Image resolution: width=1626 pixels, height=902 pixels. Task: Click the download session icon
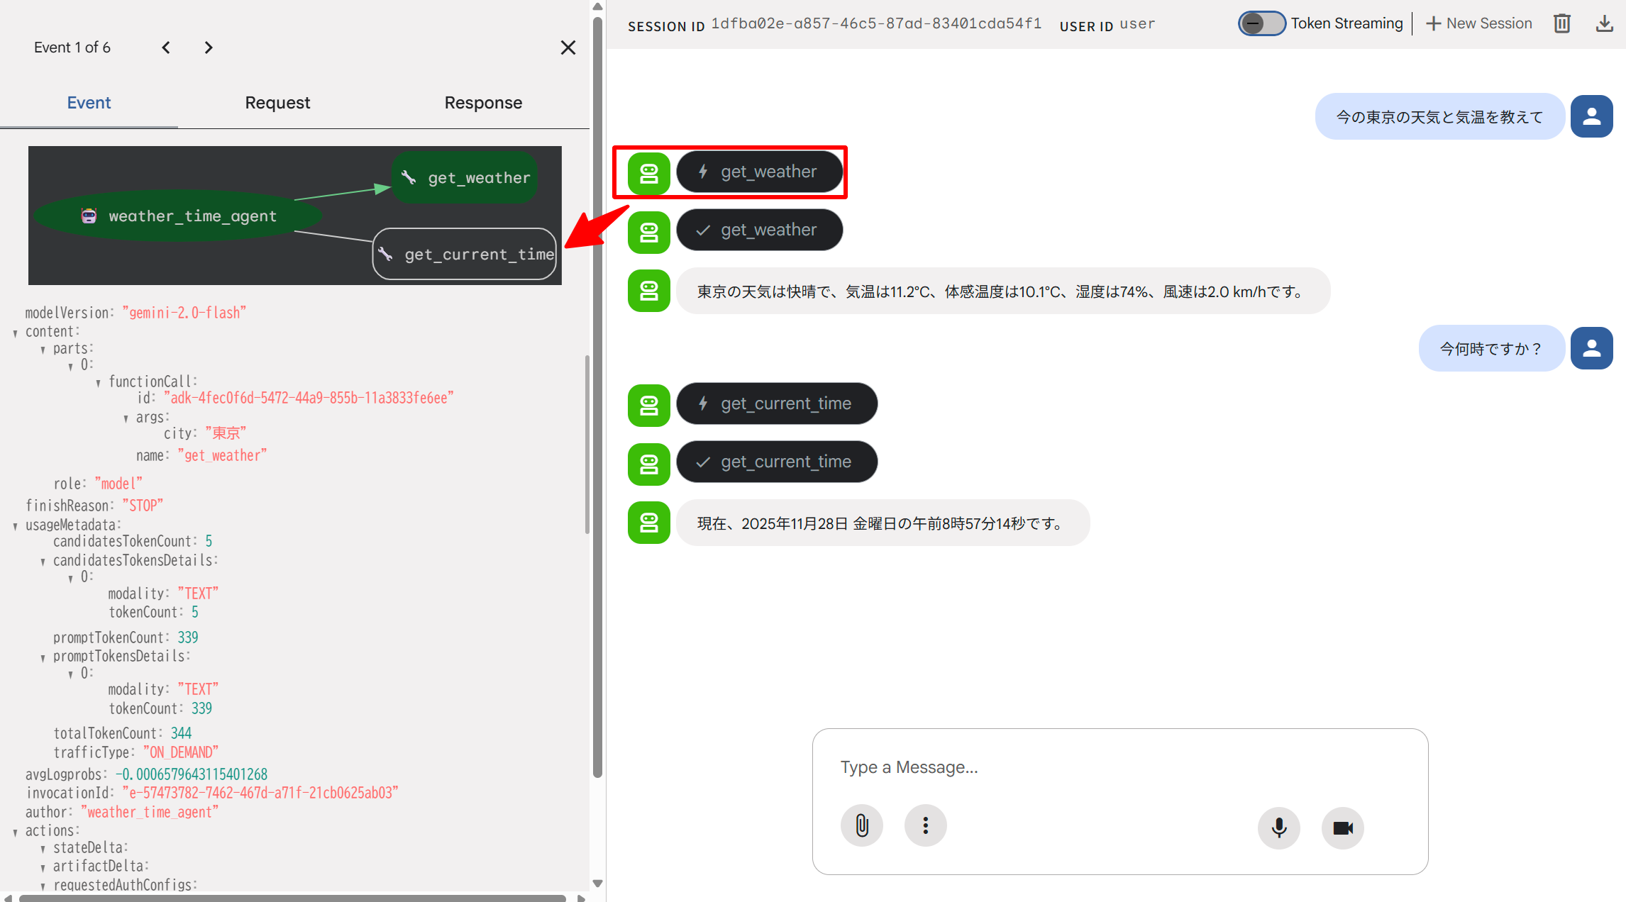pos(1604,23)
